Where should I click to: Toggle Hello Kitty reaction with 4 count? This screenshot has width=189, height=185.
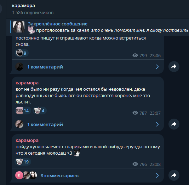40,111
